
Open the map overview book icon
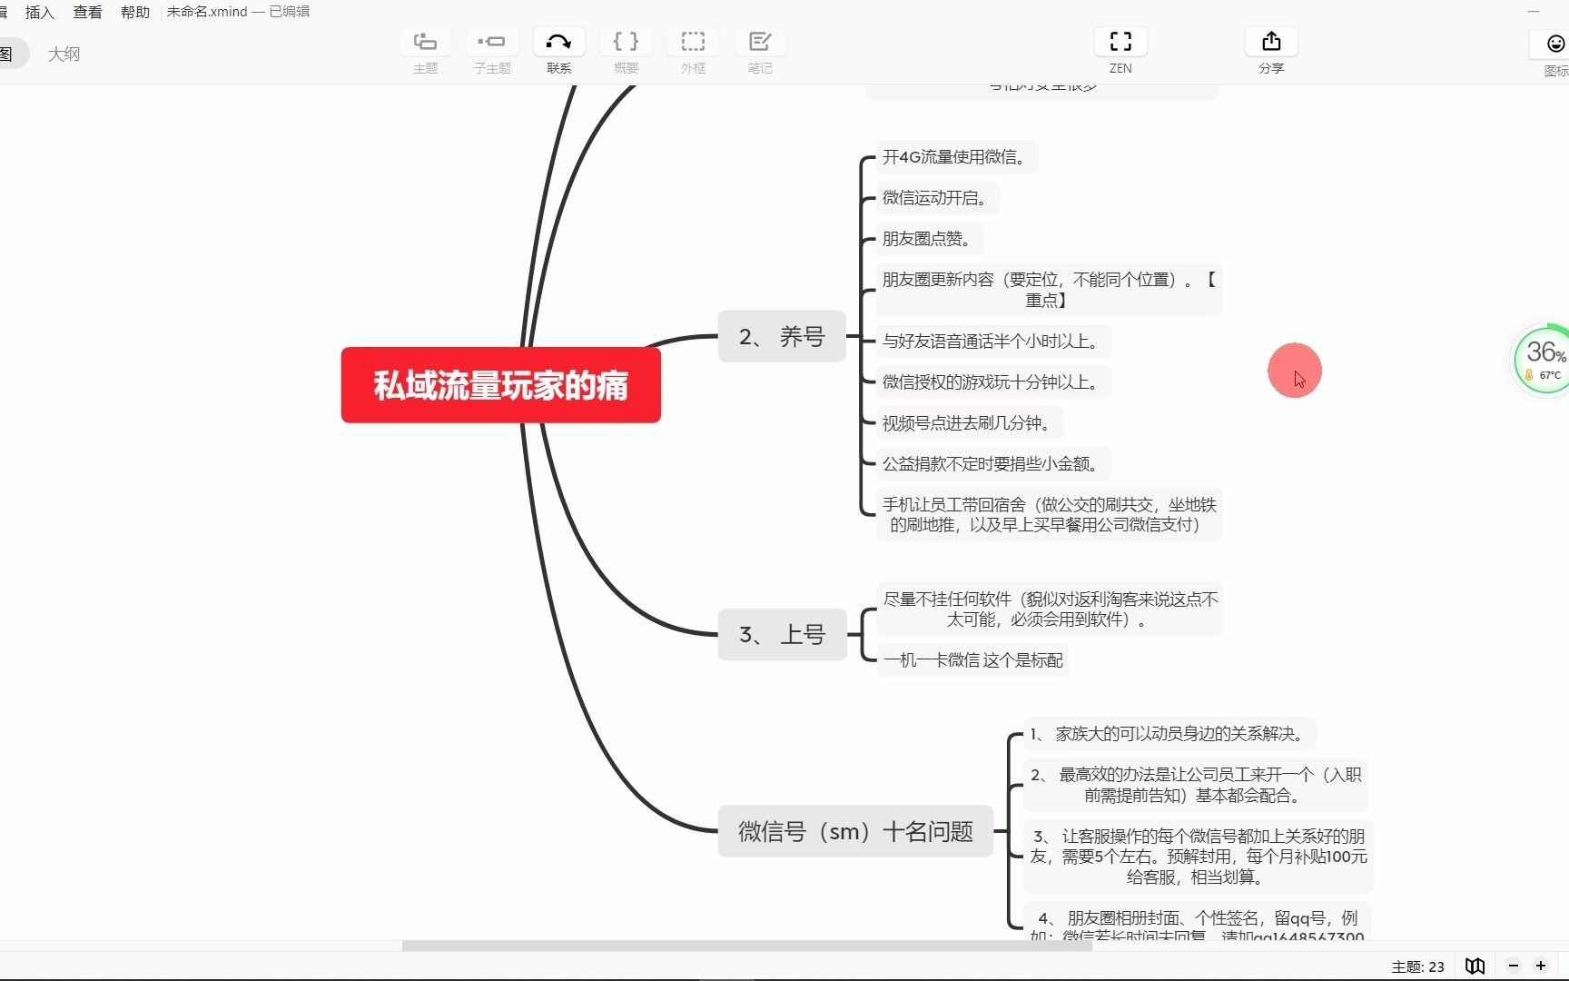click(1475, 966)
